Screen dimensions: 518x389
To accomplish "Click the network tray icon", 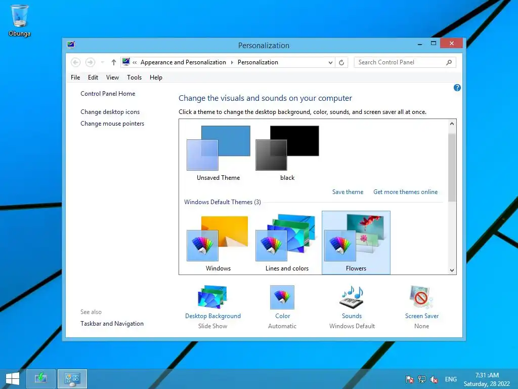I will pos(421,379).
